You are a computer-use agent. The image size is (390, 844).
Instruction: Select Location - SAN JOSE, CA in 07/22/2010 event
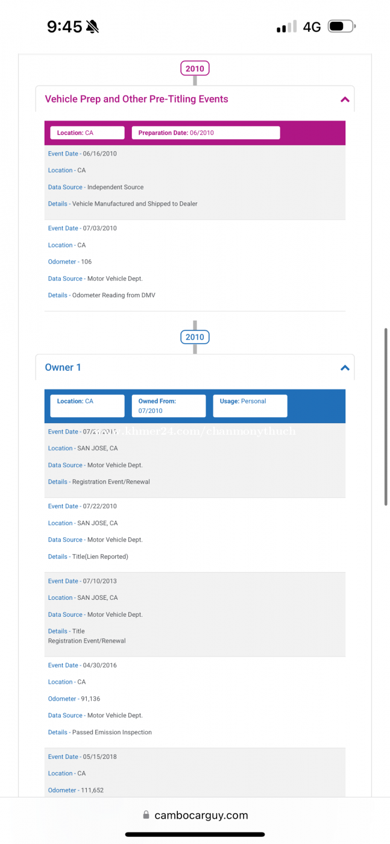point(83,523)
